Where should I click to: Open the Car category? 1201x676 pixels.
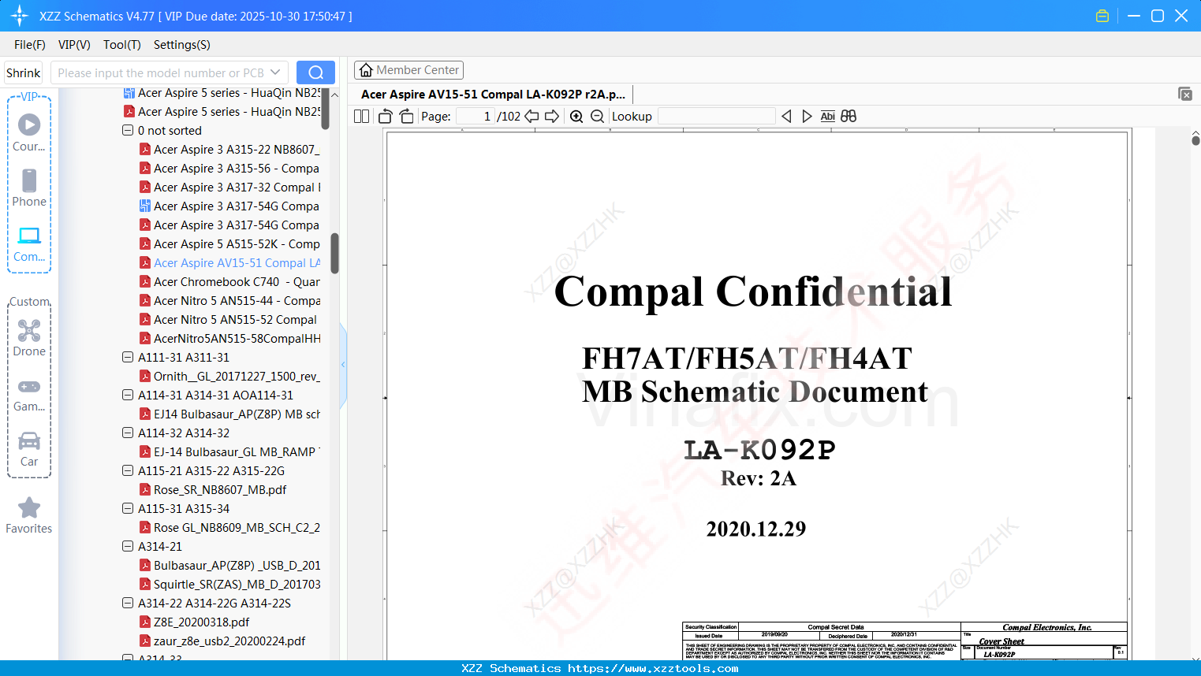tap(29, 449)
